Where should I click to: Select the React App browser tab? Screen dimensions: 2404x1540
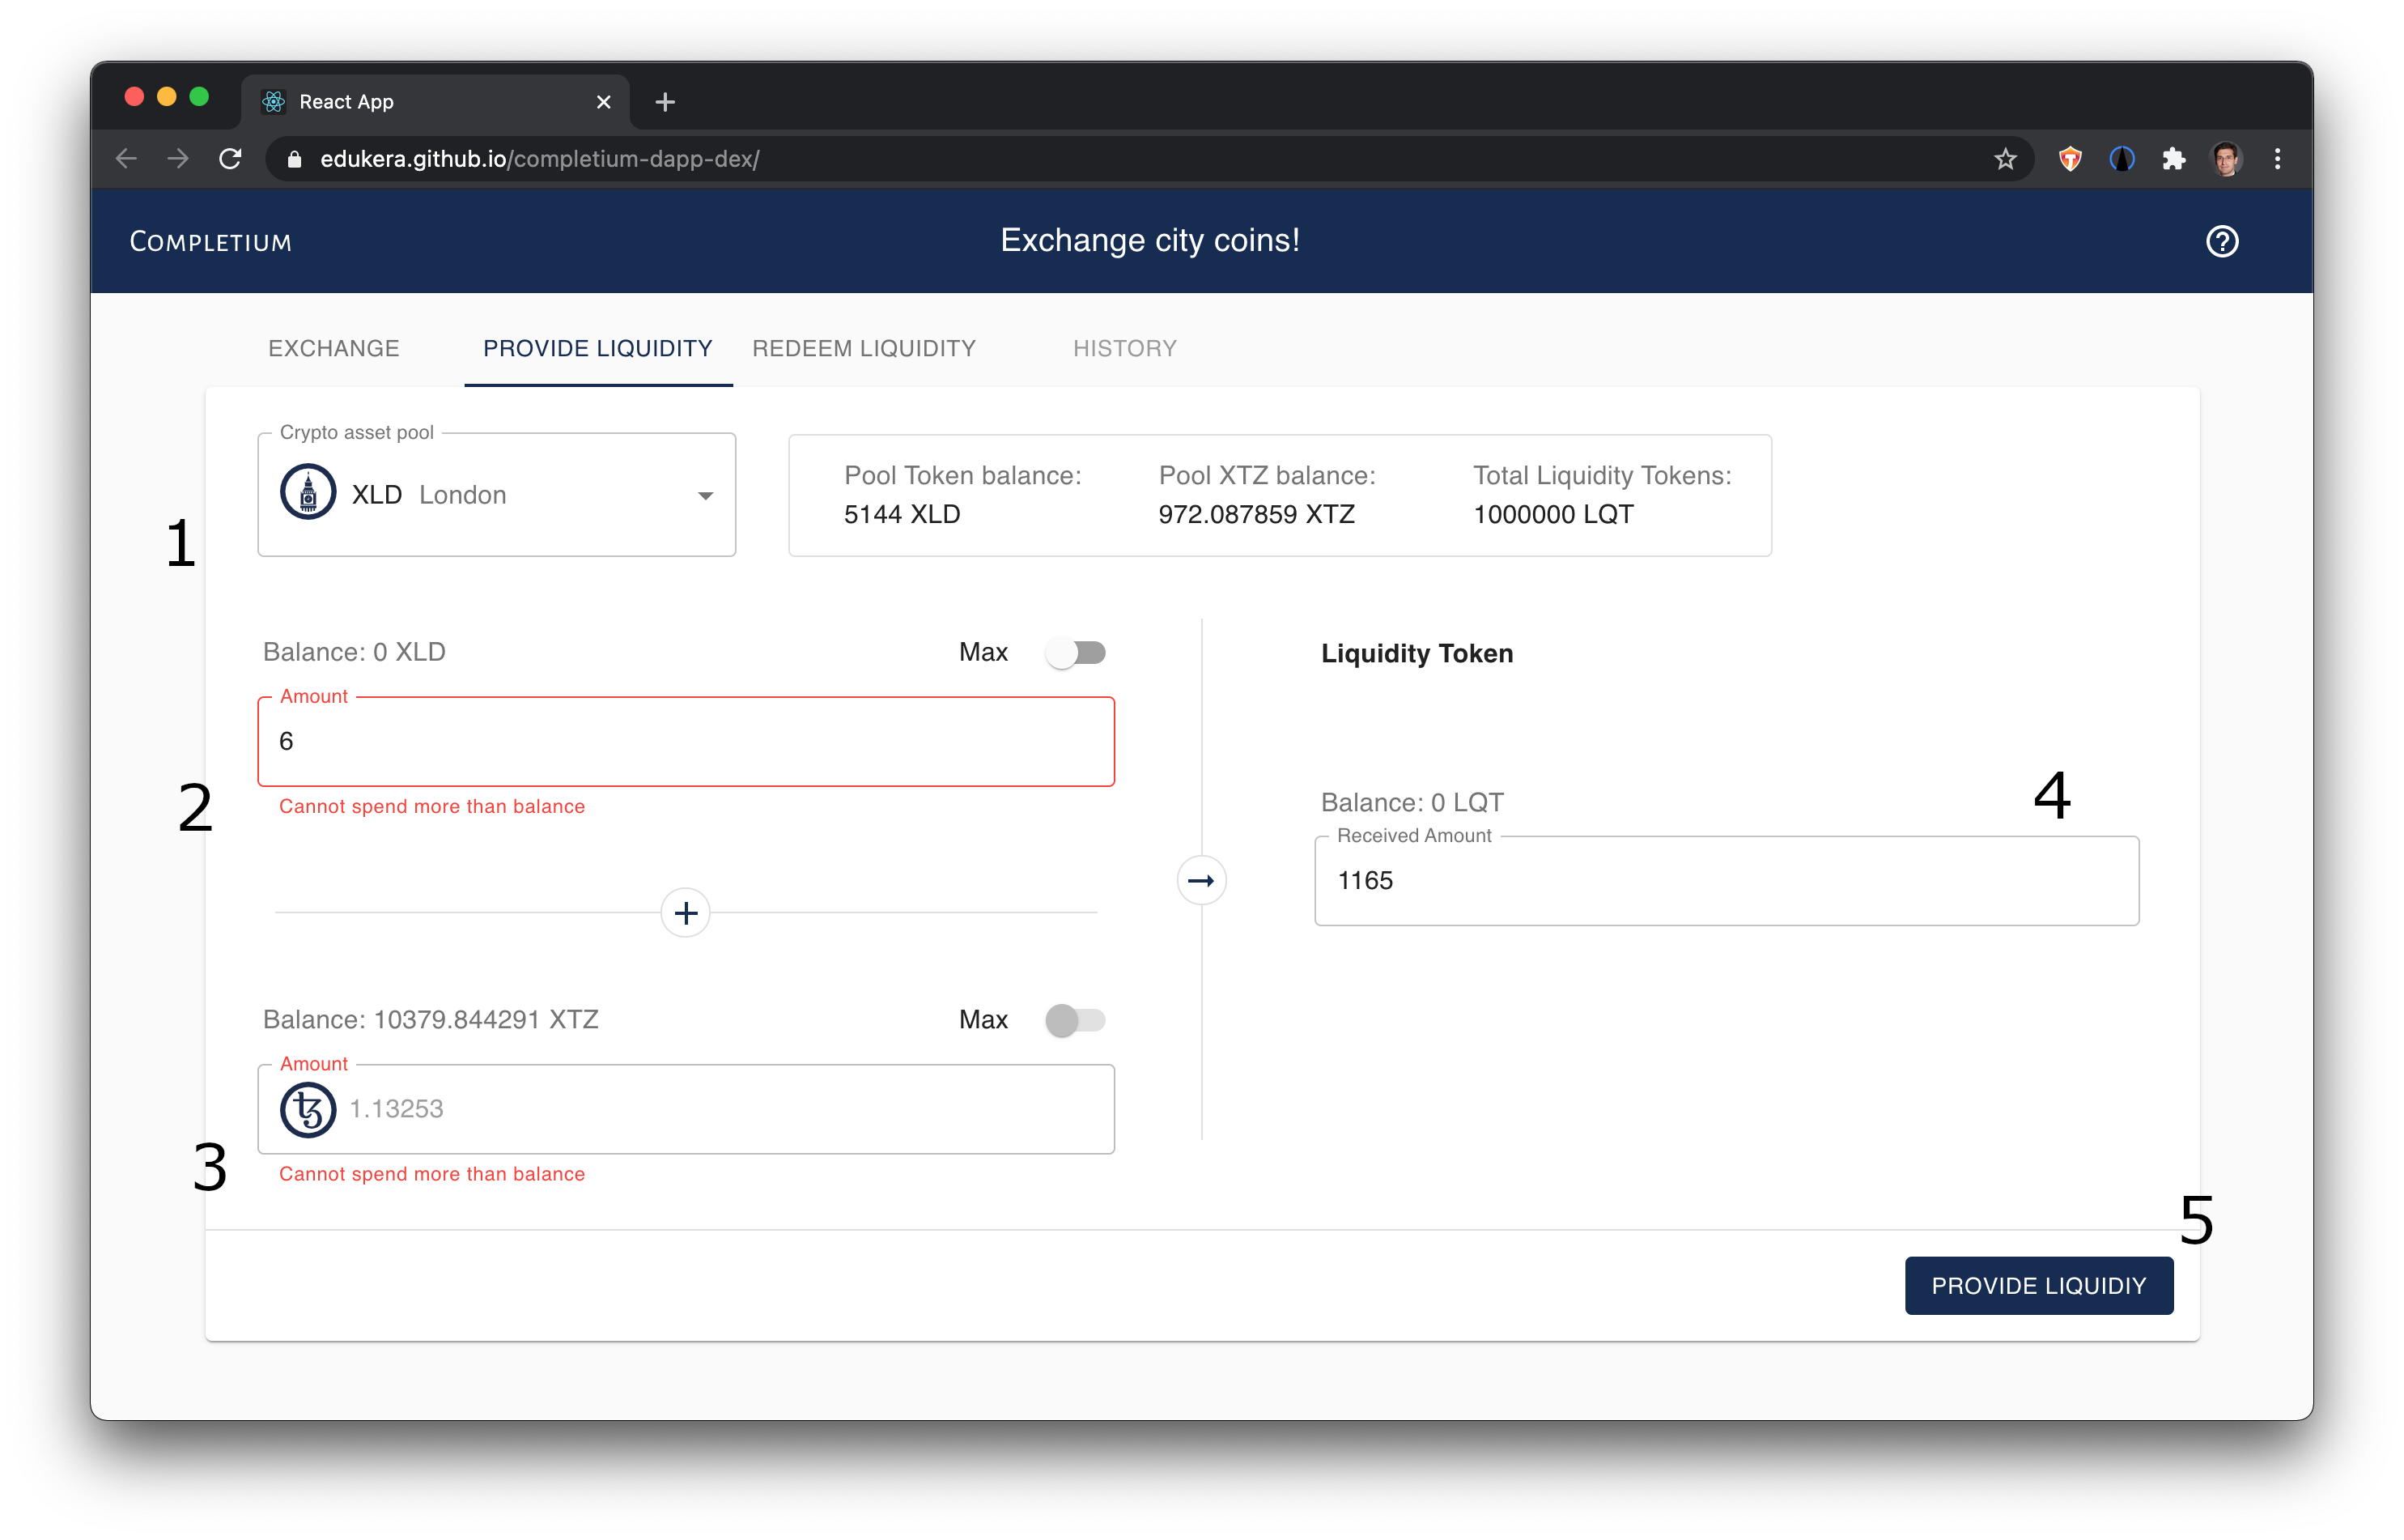tap(435, 102)
